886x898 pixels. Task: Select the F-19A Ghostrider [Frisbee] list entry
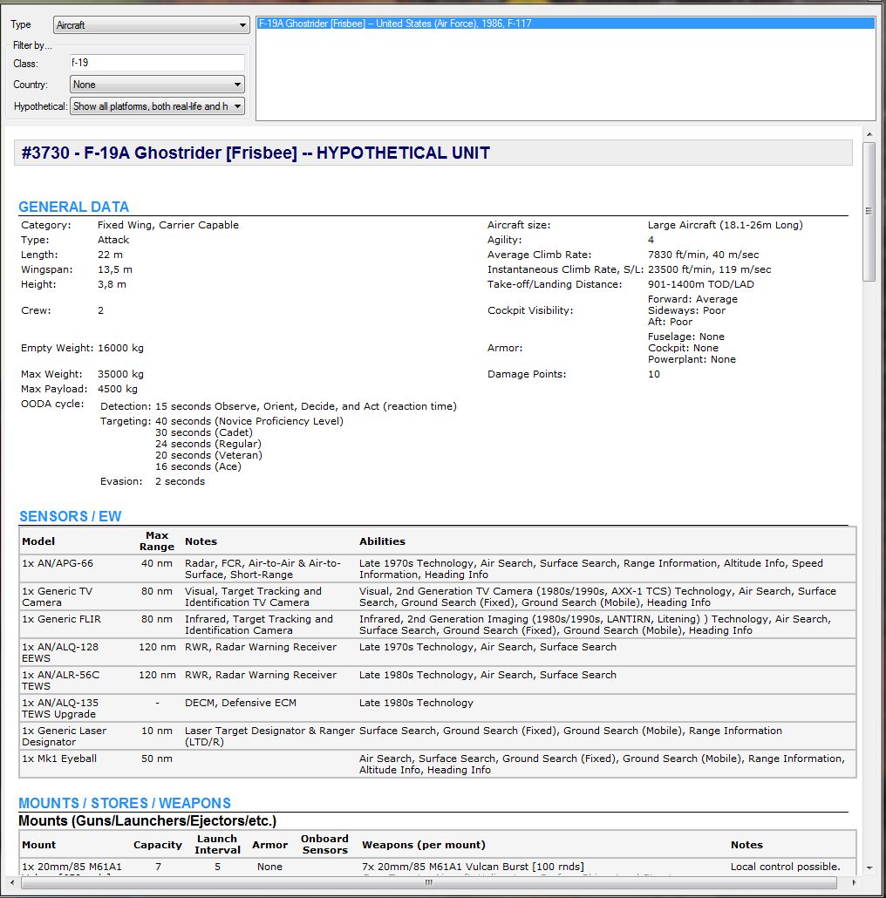click(565, 24)
